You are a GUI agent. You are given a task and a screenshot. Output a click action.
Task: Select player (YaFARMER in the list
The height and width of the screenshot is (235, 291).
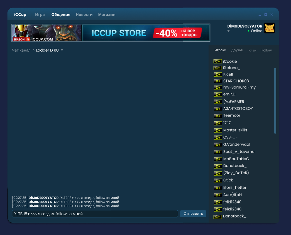pos(234,102)
